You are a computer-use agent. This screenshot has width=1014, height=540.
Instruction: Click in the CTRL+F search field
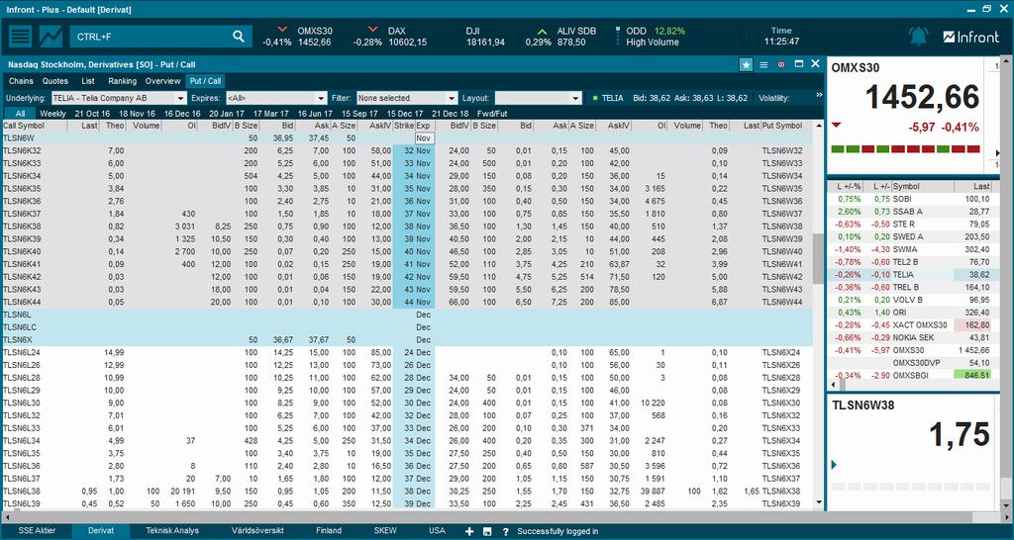pos(151,37)
